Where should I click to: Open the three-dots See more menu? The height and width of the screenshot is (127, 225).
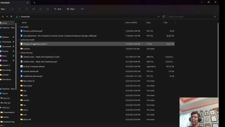tap(82, 9)
